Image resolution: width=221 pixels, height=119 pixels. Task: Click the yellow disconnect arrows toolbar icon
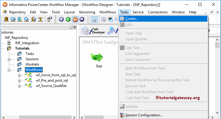pyautogui.click(x=40, y=19)
